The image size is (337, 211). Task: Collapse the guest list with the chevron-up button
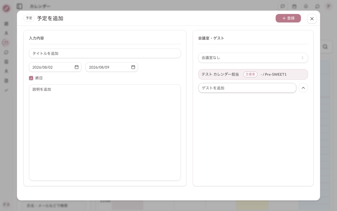[x=303, y=88]
